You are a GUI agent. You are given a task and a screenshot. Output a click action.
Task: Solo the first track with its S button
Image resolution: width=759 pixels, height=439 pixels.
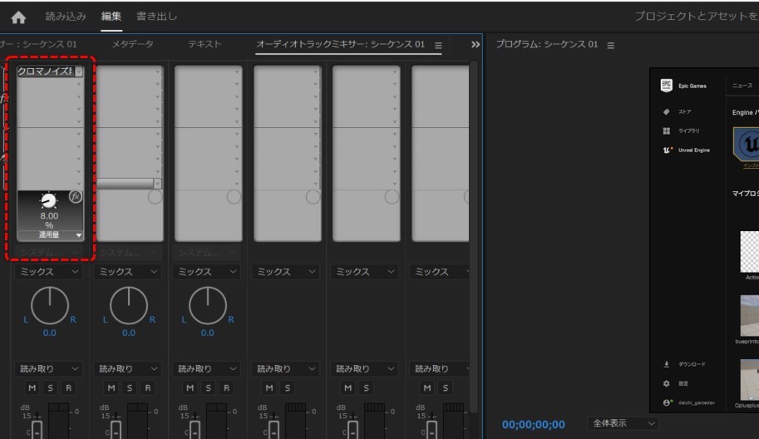(51, 387)
